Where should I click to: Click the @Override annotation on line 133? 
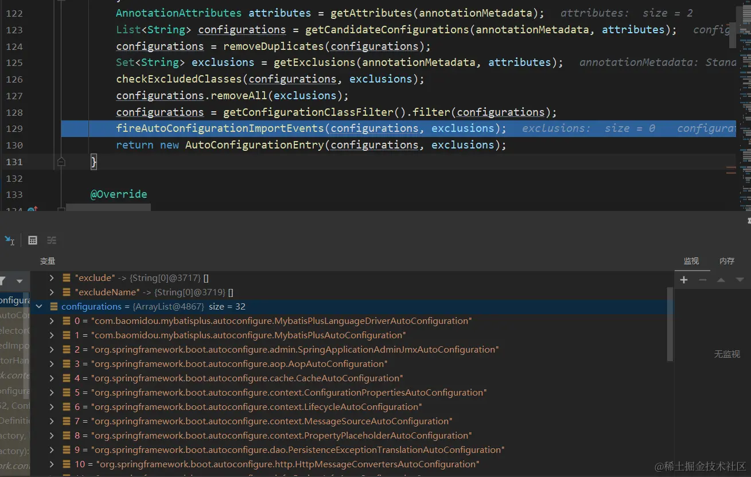(119, 194)
